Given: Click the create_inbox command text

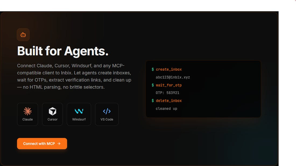Looking at the screenshot, I should (x=169, y=69).
